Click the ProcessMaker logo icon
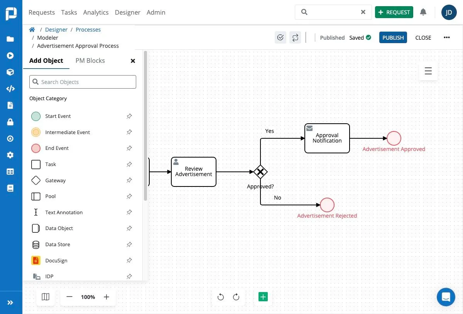 (x=11, y=13)
